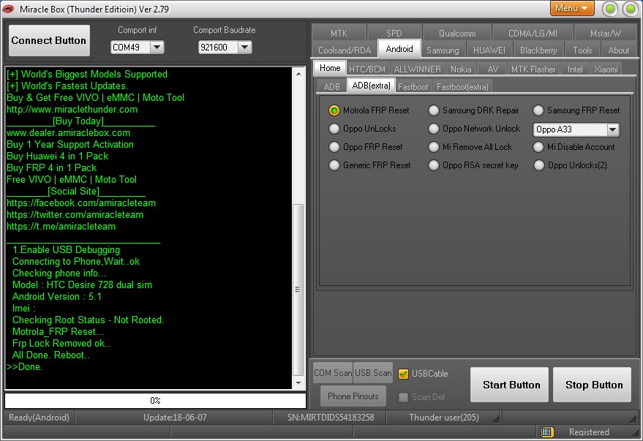Click the Phone Pinouts button
643x441 pixels.
click(353, 396)
